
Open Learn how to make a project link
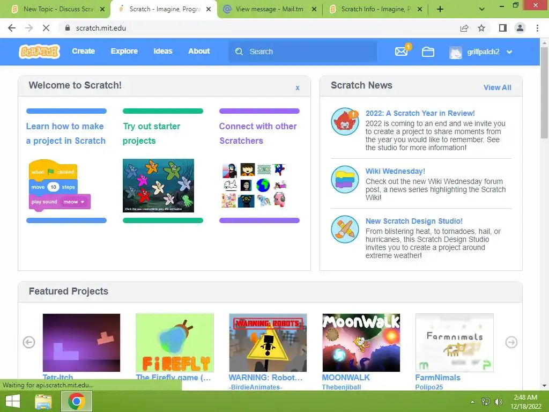[x=66, y=134]
